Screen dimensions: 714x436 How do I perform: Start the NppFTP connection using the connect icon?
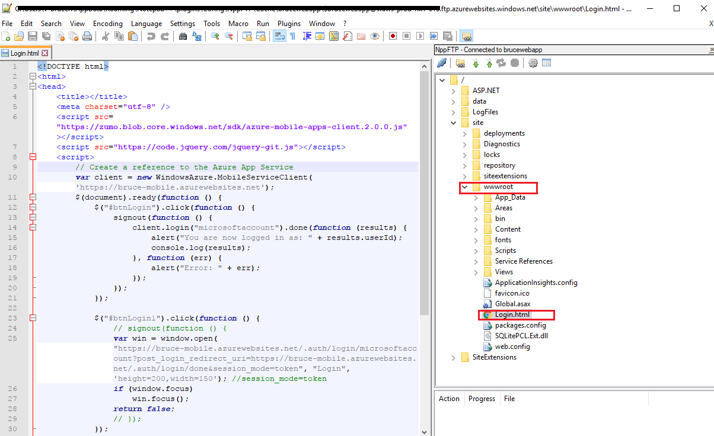tap(442, 63)
